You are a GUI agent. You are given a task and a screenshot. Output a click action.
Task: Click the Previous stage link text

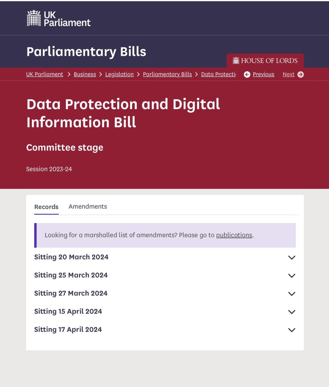pos(264,74)
